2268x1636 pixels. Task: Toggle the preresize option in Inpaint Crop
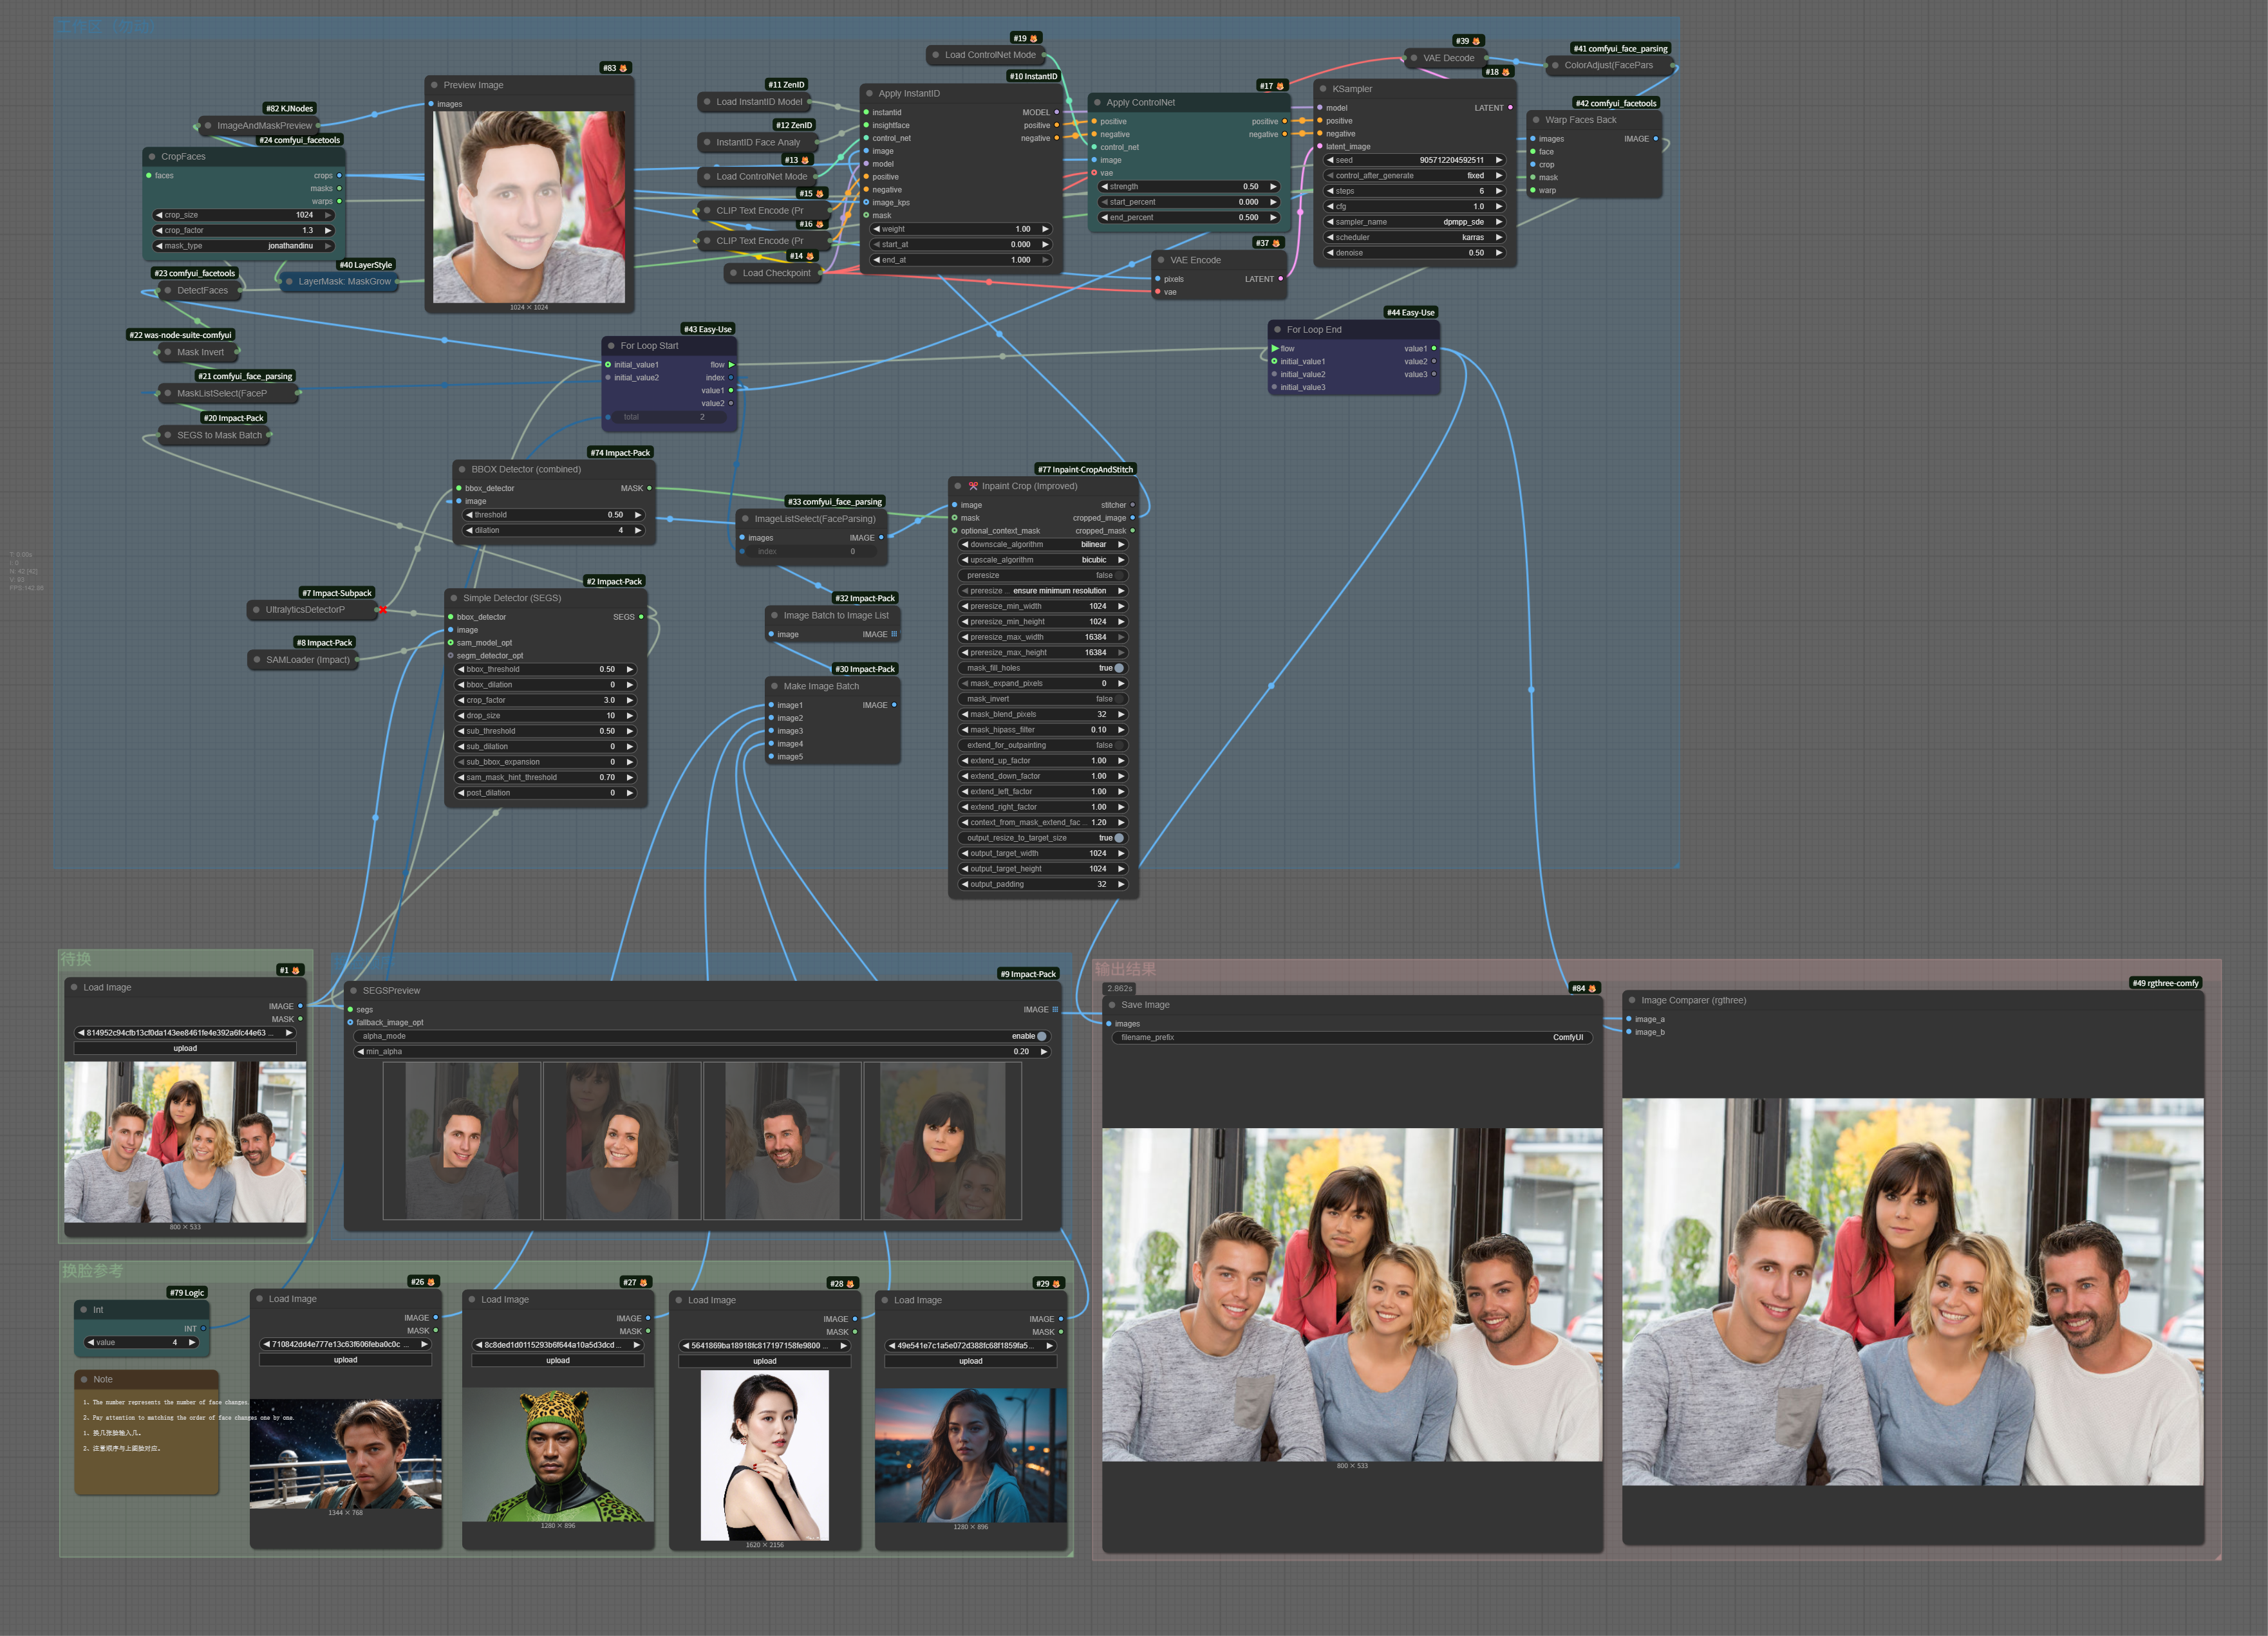[x=1043, y=575]
